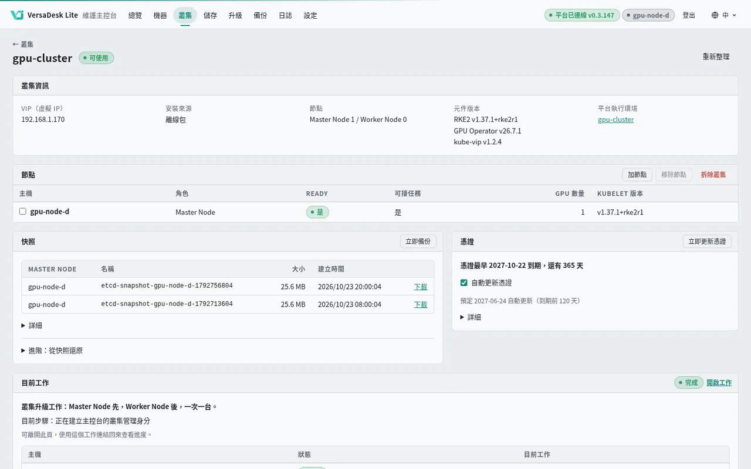This screenshot has width=751, height=469.
Task: Open the 開啟工作 link
Action: click(719, 383)
